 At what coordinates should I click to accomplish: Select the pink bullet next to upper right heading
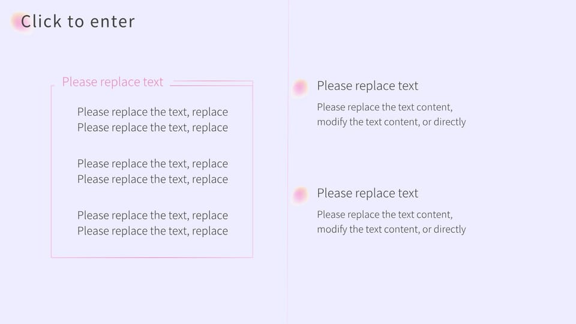301,88
